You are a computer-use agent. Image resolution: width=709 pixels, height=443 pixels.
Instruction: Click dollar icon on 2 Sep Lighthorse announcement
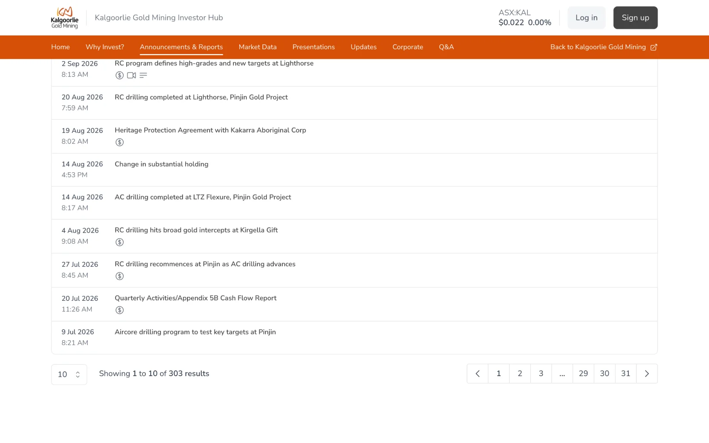point(120,75)
